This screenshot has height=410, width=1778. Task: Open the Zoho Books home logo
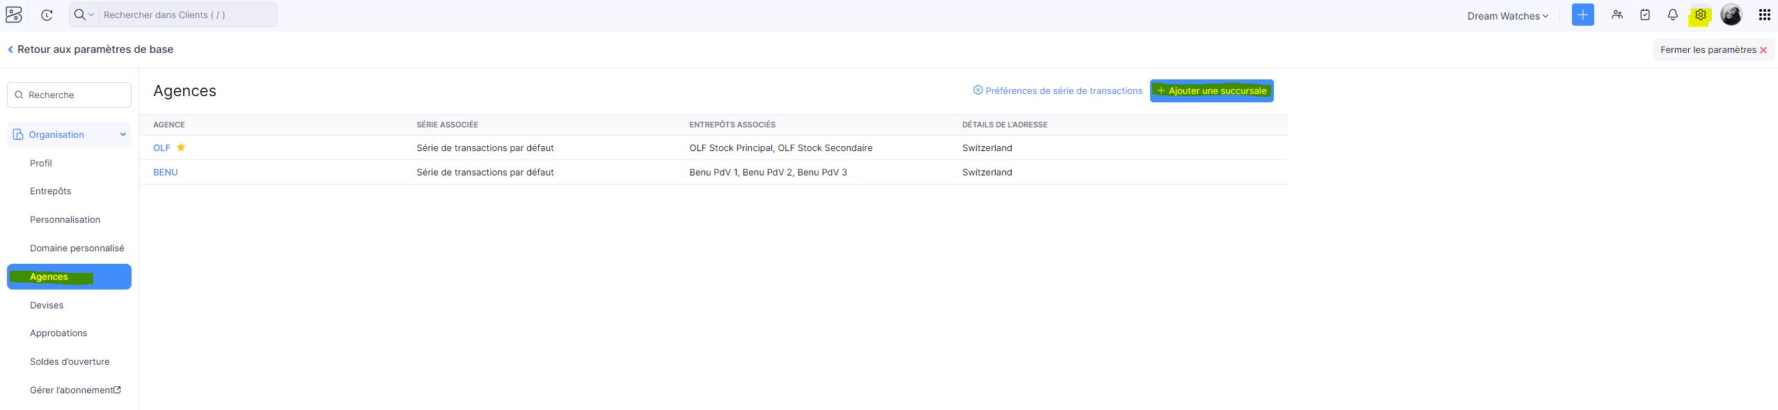point(14,15)
